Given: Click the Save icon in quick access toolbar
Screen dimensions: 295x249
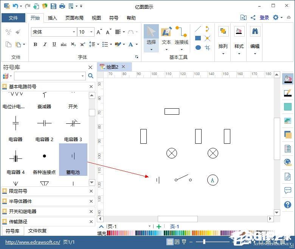Looking at the screenshot, I should 53,6.
